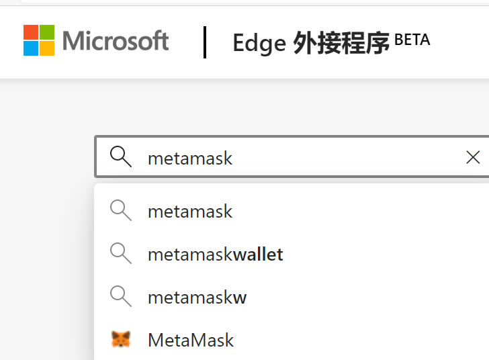This screenshot has width=489, height=360.
Task: Click the magnifier icon beside "metamaskwallet"
Action: 121,254
